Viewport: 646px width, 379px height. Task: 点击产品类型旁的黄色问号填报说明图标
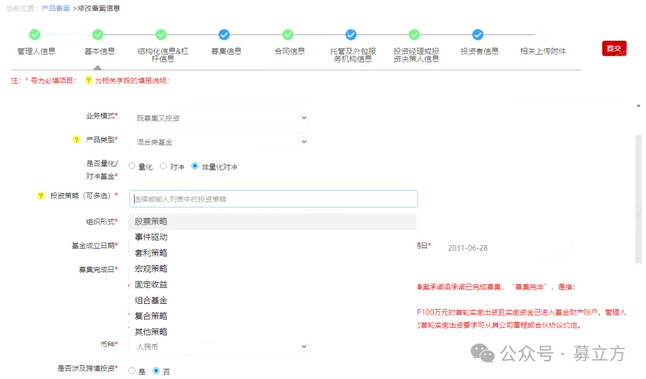click(76, 140)
